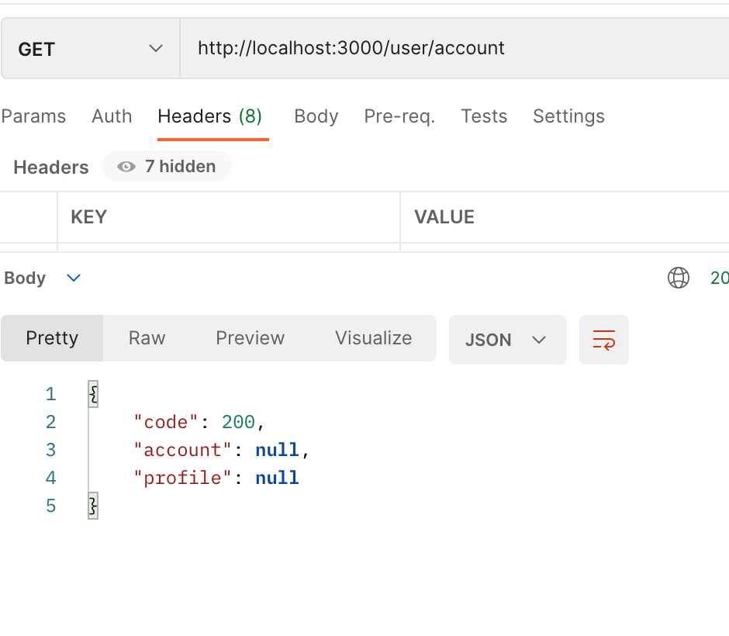Click the Headers section label
Image resolution: width=729 pixels, height=636 pixels.
click(x=51, y=168)
